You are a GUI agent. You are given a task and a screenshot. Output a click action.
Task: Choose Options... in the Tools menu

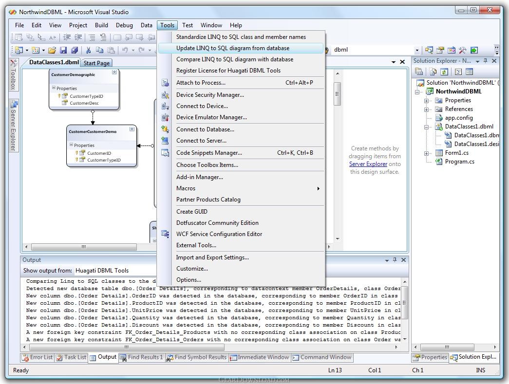[x=241, y=279]
